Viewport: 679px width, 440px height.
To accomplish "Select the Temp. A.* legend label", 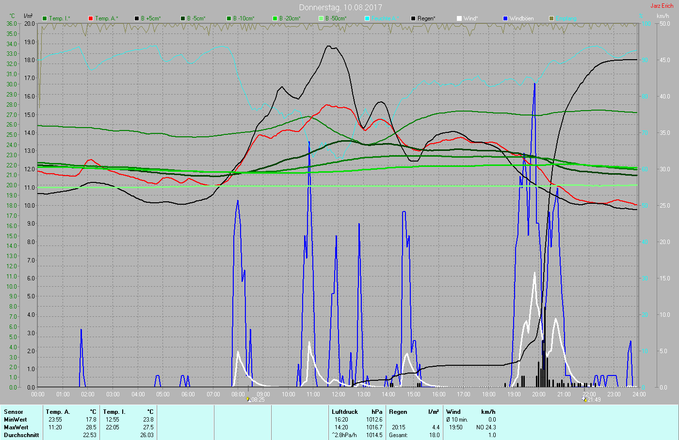I will 107,18.
